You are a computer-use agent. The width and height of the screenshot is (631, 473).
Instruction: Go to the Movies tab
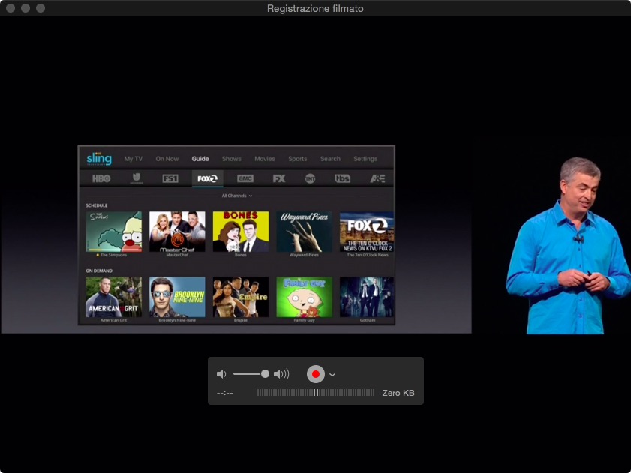click(x=264, y=159)
